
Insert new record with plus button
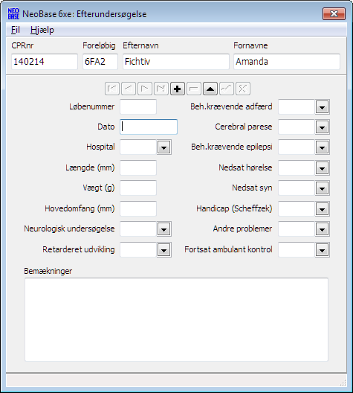coord(178,89)
